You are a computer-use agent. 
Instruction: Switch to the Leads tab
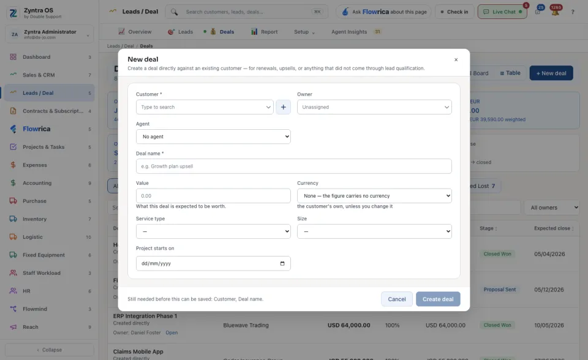180,32
